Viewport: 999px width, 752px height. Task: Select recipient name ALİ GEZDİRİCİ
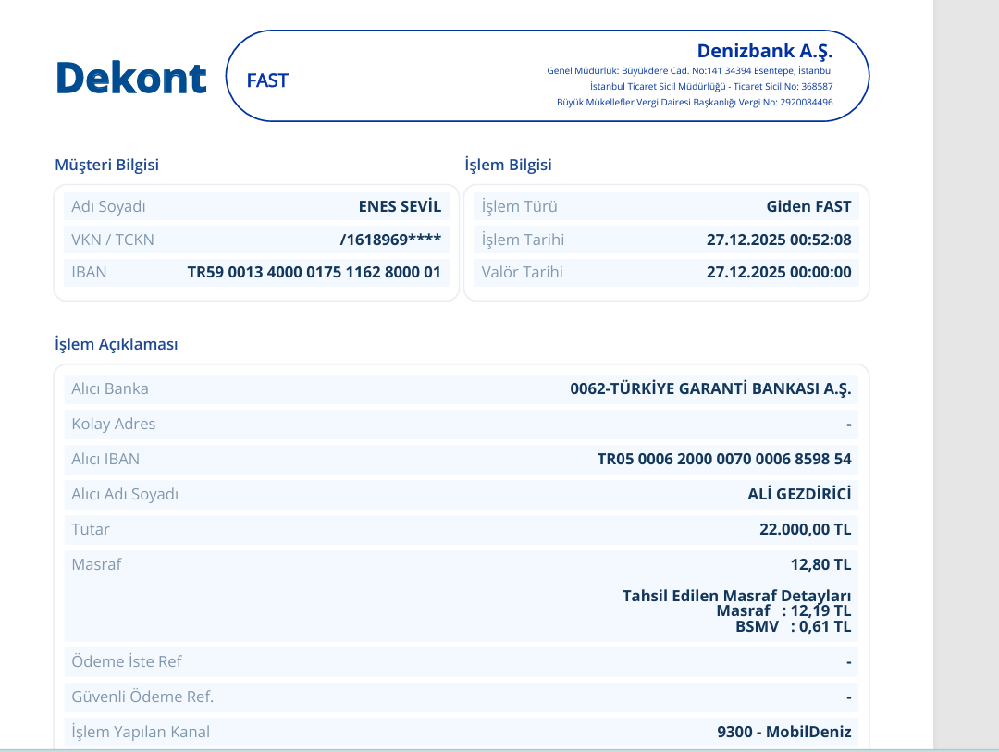(x=799, y=494)
